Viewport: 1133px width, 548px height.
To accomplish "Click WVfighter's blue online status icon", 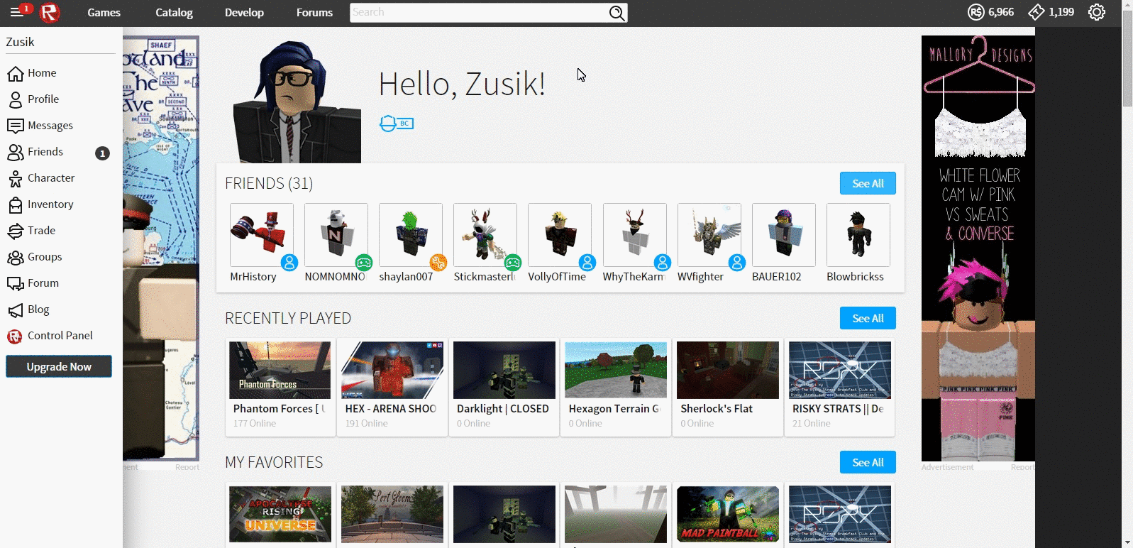I will (x=737, y=263).
